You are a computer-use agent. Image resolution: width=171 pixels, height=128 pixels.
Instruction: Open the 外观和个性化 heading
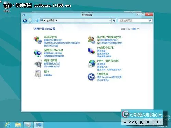(x=105, y=48)
